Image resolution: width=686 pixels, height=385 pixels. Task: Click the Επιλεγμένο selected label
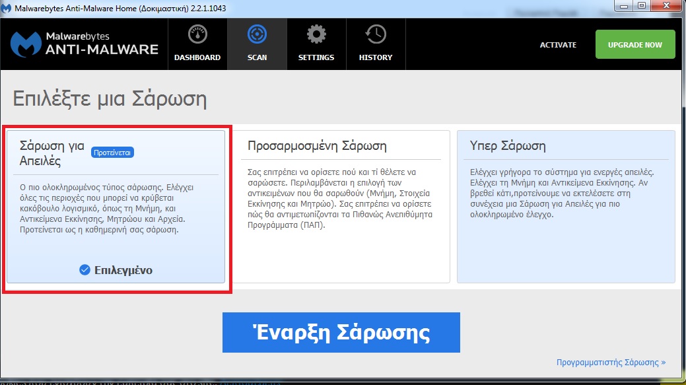click(x=123, y=270)
